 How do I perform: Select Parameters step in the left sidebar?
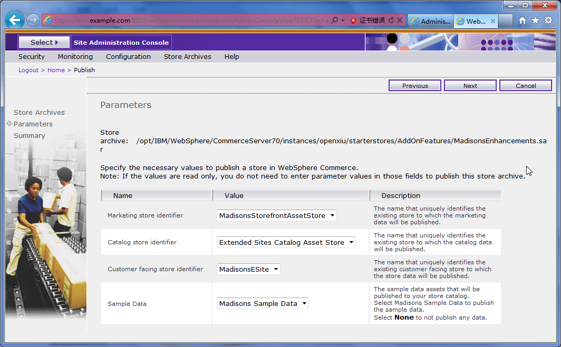(33, 124)
